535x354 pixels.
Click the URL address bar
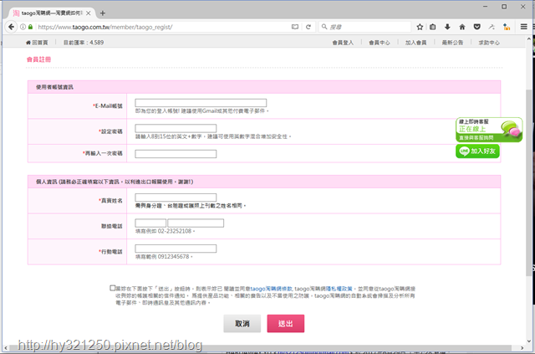(x=162, y=27)
